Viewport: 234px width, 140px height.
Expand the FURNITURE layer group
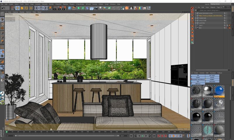click(196, 18)
